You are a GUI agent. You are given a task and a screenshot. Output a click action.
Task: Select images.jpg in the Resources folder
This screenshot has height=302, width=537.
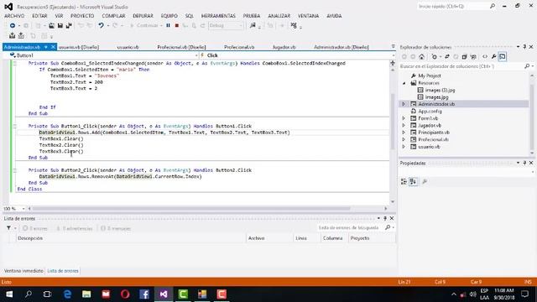(436, 97)
